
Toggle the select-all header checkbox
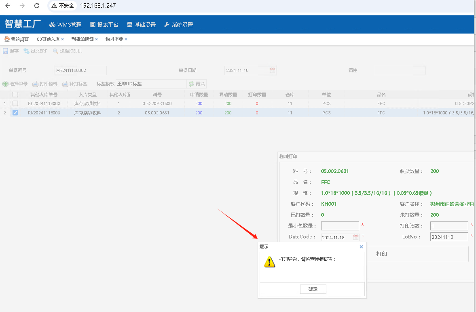pyautogui.click(x=15, y=95)
